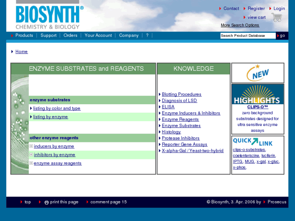Viewport: 295px width, 221px height.
Task: Open the ELISA knowledge link
Action: click(x=168, y=107)
